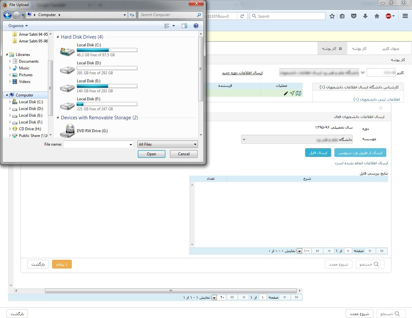Open the Organize menu
This screenshot has width=412, height=318.
point(18,26)
